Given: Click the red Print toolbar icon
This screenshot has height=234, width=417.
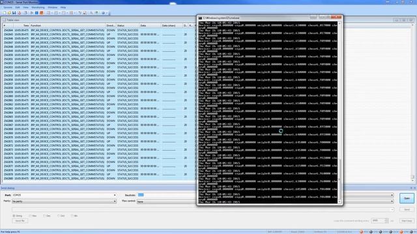Looking at the screenshot, I should tap(19, 13).
